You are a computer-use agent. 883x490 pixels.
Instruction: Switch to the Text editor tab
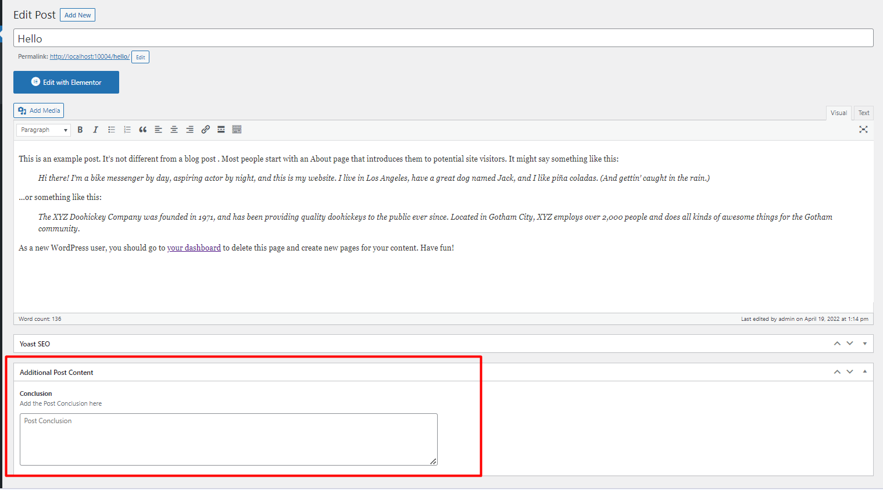tap(863, 112)
